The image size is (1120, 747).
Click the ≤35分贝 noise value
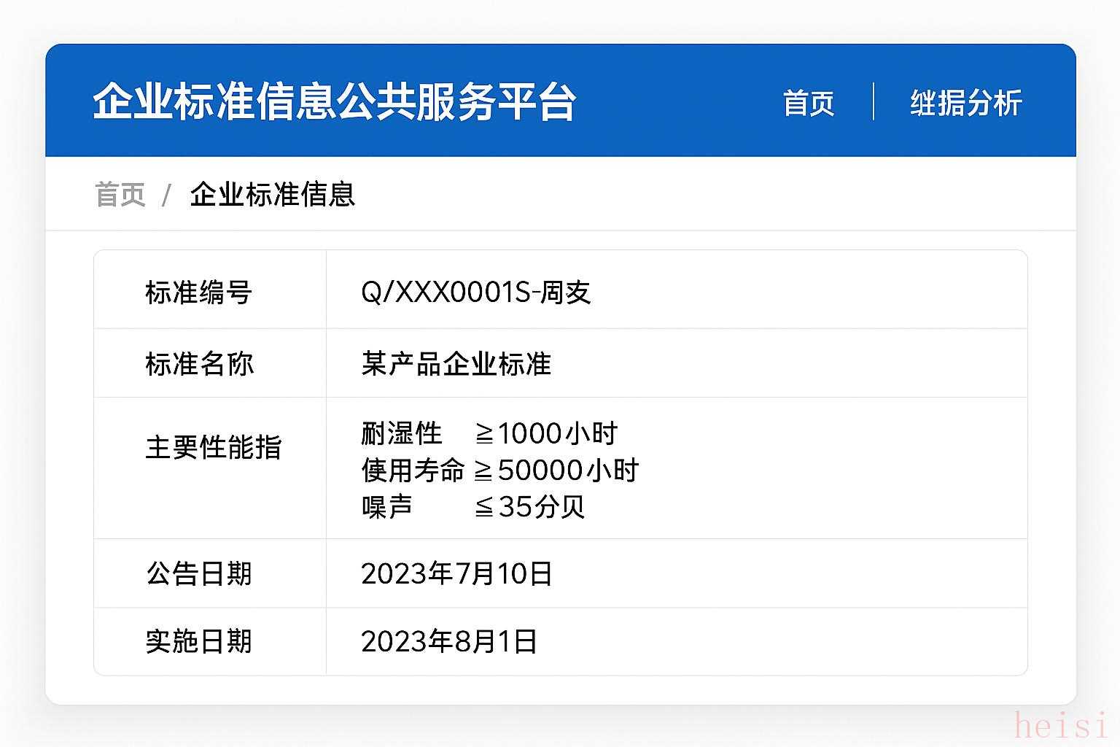(529, 507)
